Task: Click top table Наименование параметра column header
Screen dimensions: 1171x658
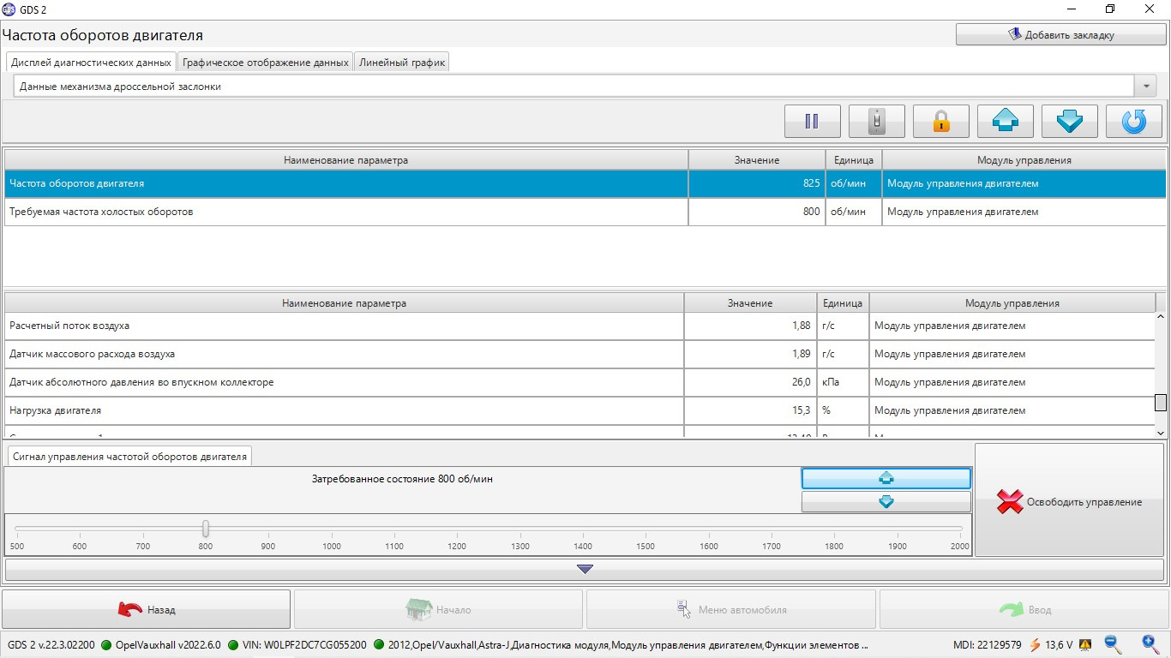Action: click(346, 160)
